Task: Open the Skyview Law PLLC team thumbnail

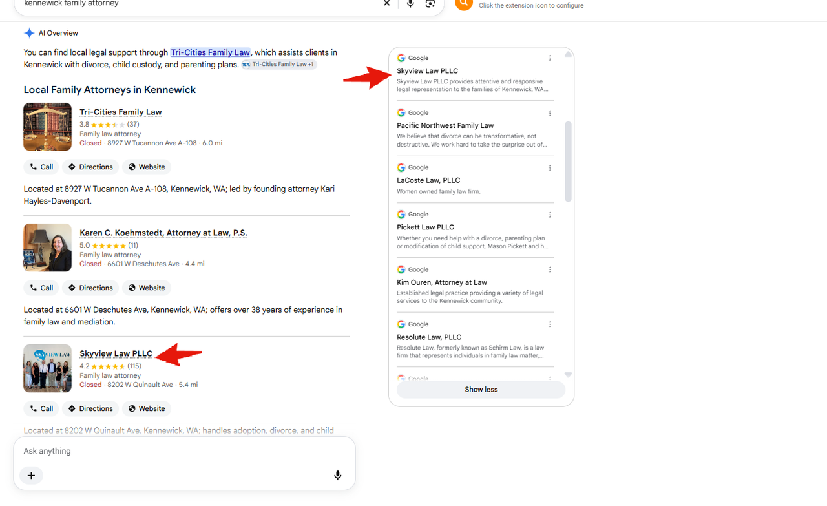Action: pyautogui.click(x=48, y=368)
